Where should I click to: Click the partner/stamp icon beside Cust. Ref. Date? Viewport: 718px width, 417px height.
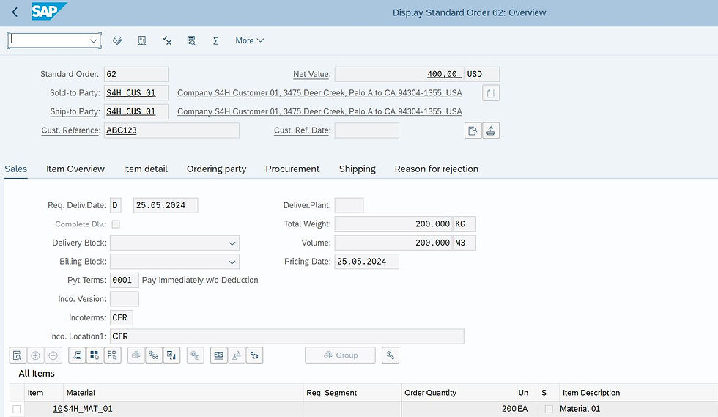(490, 130)
